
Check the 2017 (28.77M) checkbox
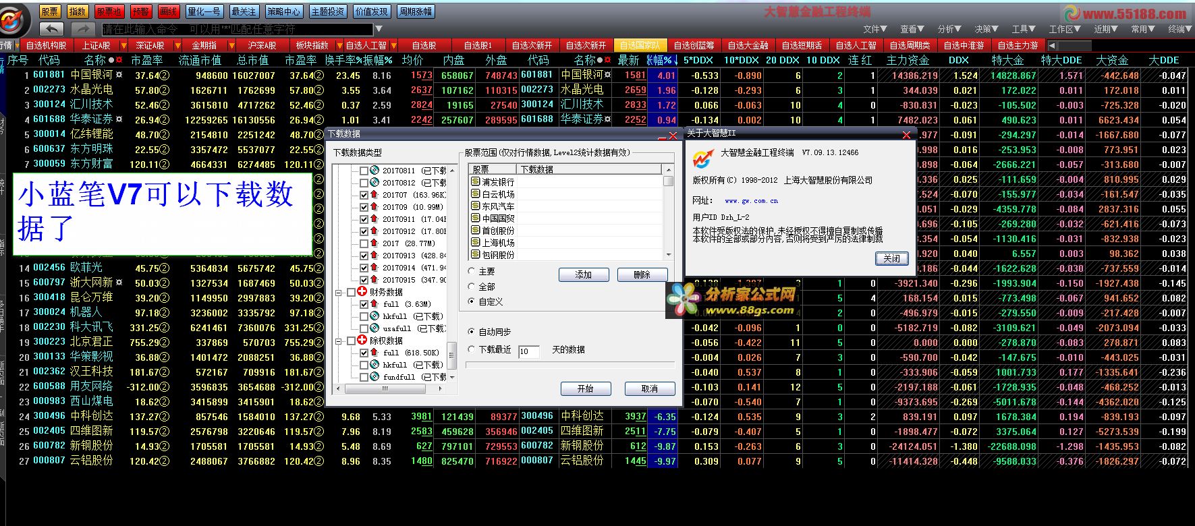pos(364,243)
